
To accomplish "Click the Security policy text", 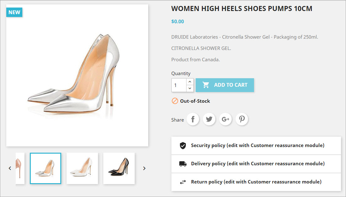I will tap(258, 145).
